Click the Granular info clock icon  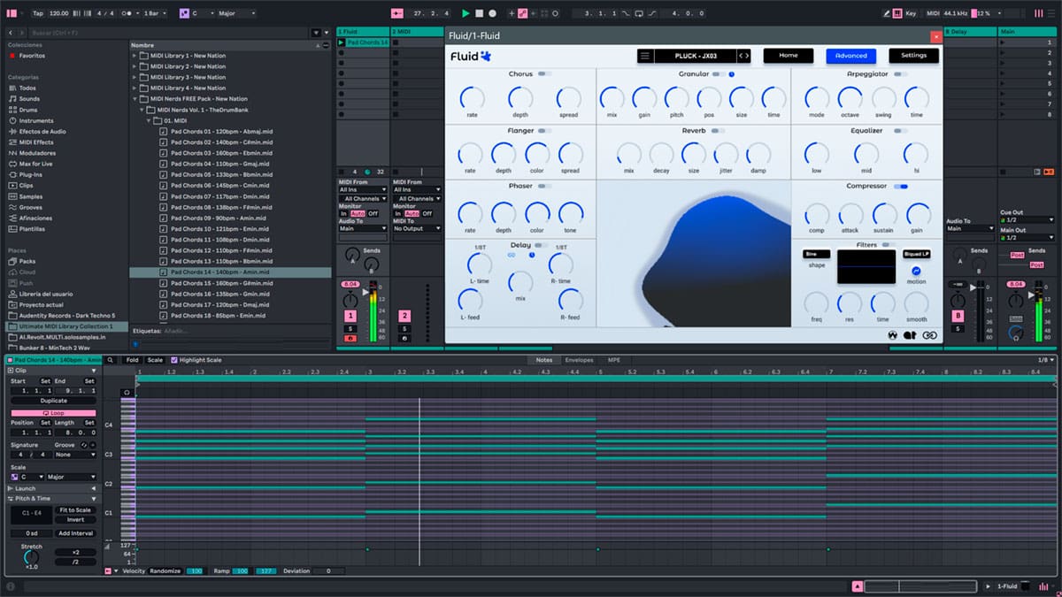(x=731, y=74)
